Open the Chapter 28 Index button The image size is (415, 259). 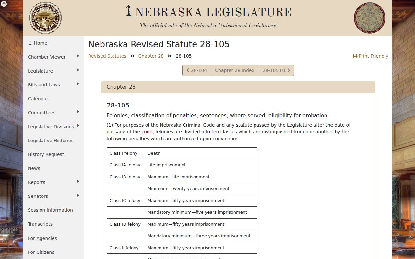235,70
